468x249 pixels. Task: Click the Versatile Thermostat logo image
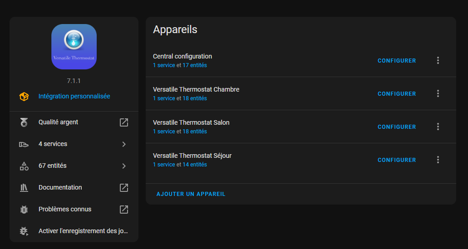(x=74, y=47)
